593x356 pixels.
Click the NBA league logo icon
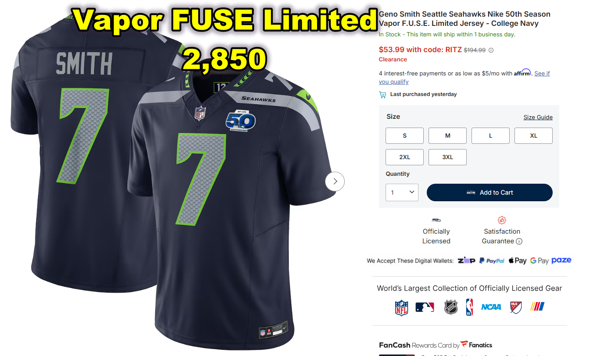[469, 307]
